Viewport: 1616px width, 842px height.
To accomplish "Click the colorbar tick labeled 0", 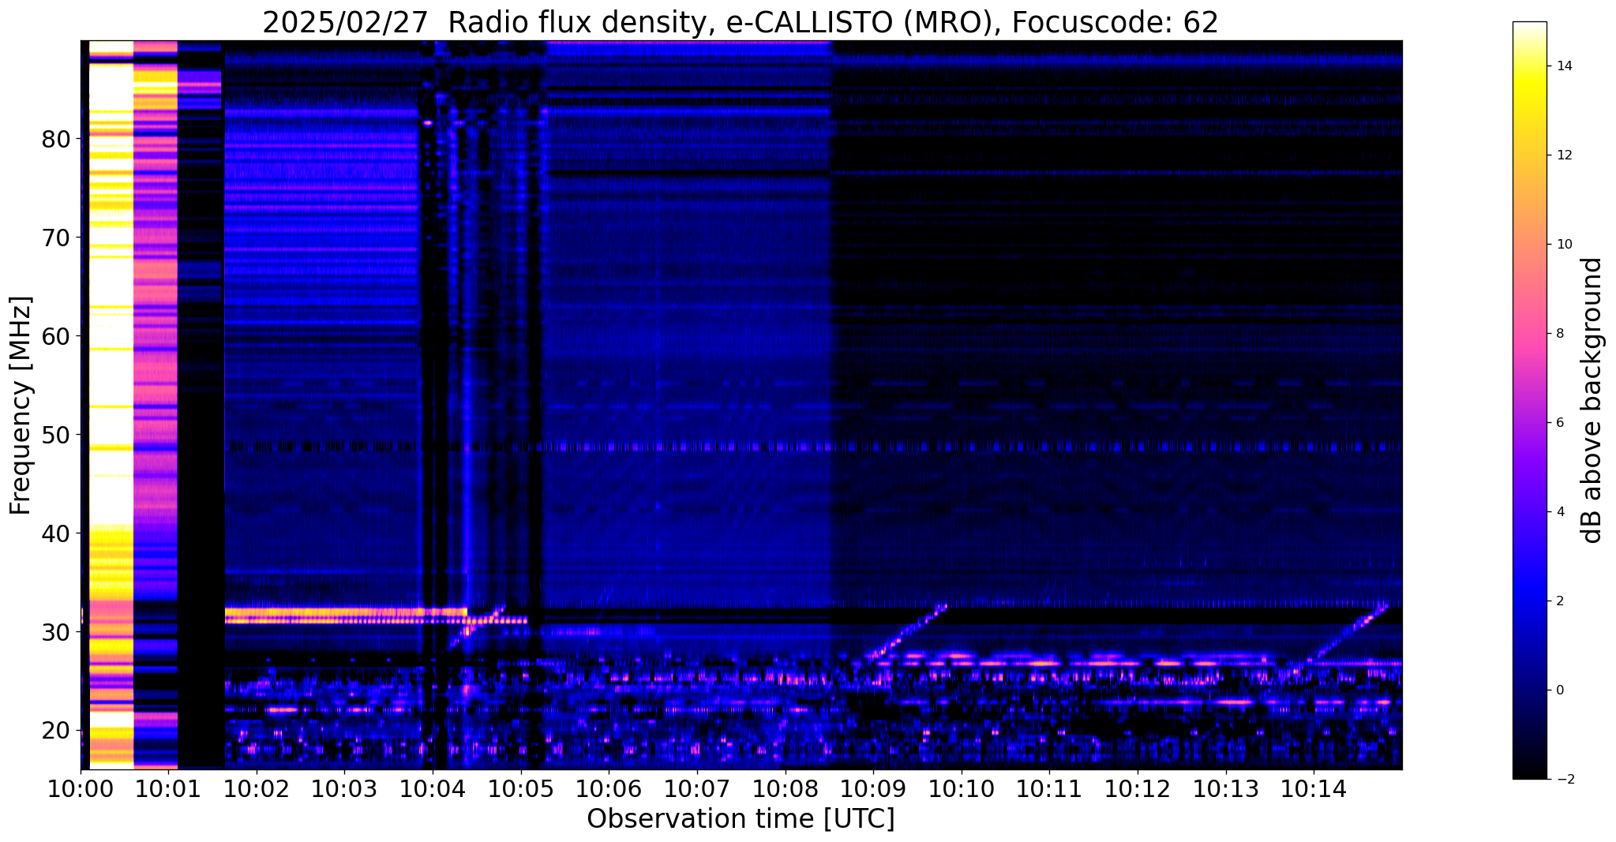I will [x=1559, y=690].
